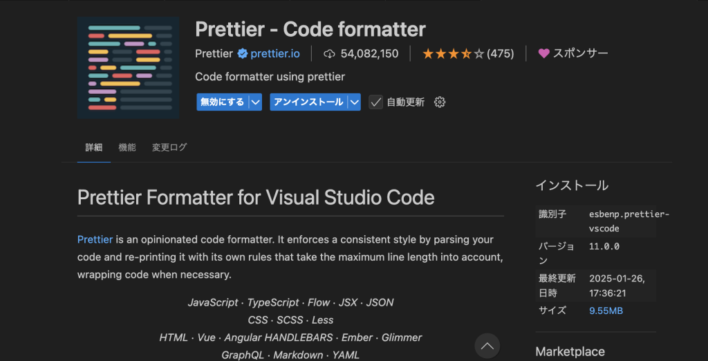
Task: Open the prettier.io publisher link
Action: [275, 53]
